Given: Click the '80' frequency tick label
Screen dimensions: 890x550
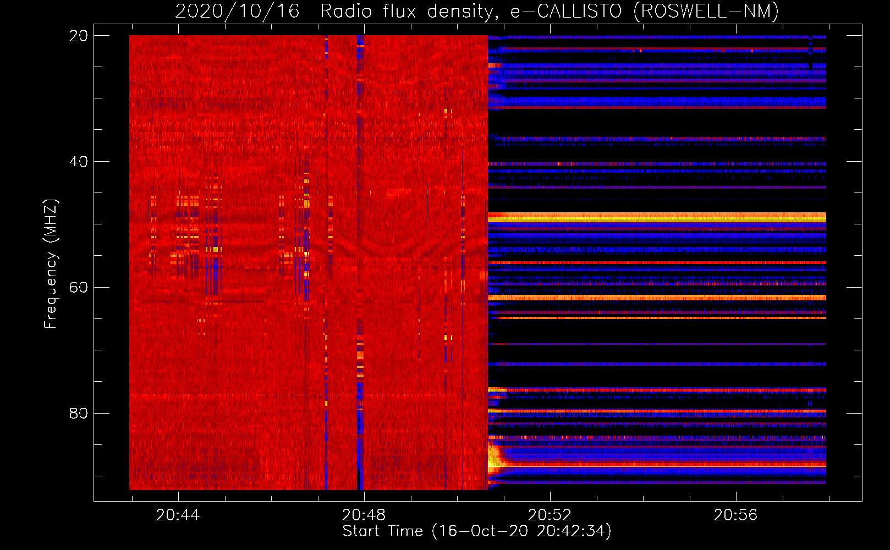Looking at the screenshot, I should click(79, 413).
